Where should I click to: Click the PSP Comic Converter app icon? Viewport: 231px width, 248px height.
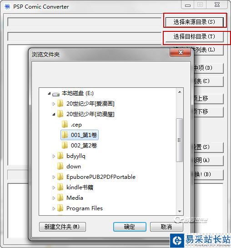(7, 7)
